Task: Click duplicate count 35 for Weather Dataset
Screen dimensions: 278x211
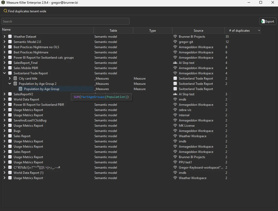Action: (227, 36)
